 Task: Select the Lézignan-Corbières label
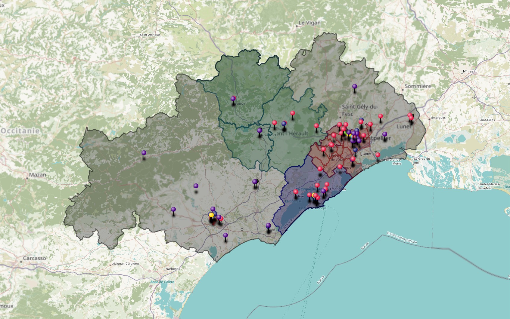coord(126,264)
